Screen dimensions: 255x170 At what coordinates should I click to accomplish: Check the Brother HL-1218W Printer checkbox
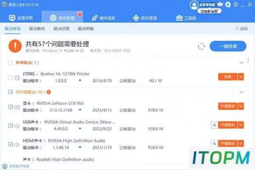click(x=11, y=77)
